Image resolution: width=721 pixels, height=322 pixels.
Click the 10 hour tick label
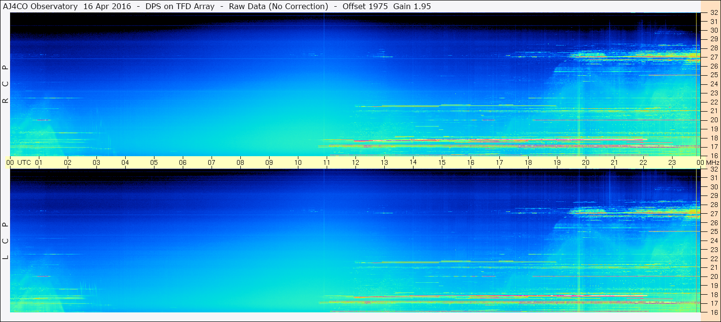[x=298, y=162]
